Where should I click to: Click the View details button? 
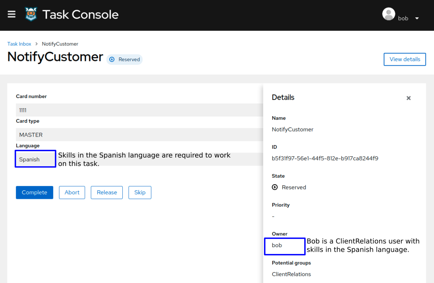[x=405, y=59]
